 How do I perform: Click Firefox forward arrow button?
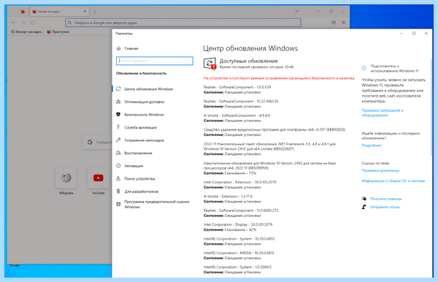23,23
